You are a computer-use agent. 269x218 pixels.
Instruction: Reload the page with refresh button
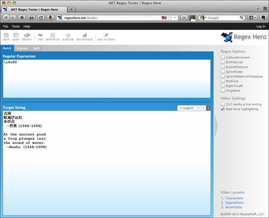[x=41, y=18]
